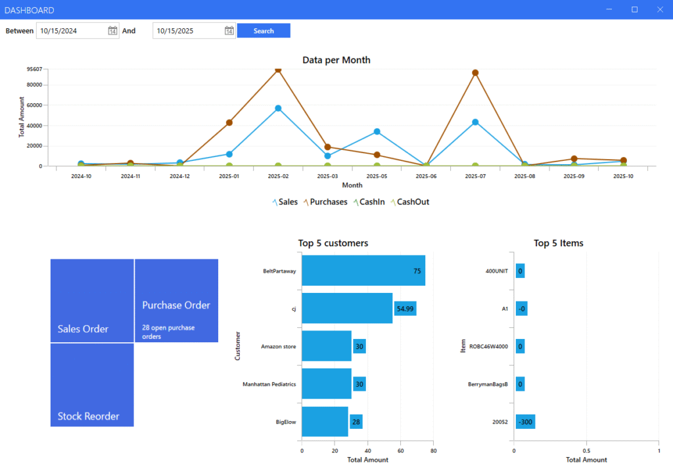Open the end date calendar picker
This screenshot has width=673, height=471.
(x=229, y=31)
